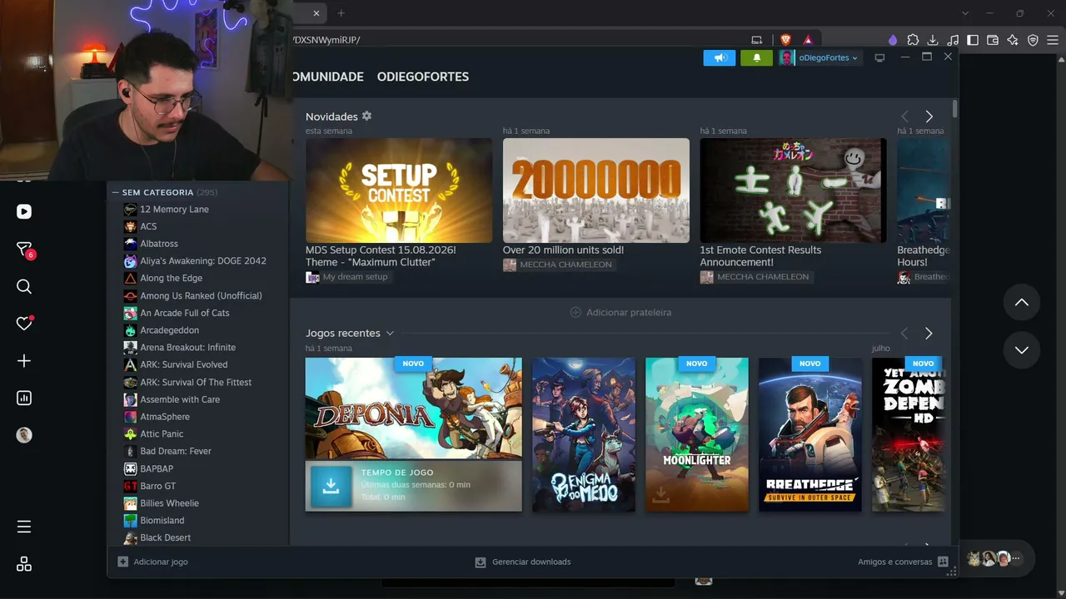The width and height of the screenshot is (1066, 599).
Task: Click the Steam announcements megaphone button
Action: tap(720, 57)
